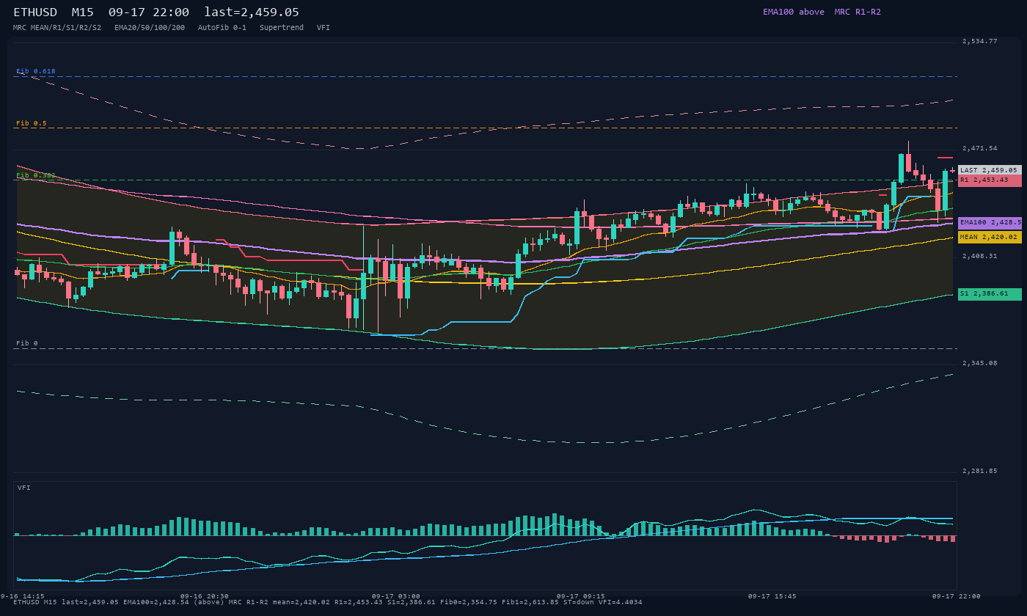Click the MRC R1-R2 status label
This screenshot has height=616, width=1027.
pos(858,12)
